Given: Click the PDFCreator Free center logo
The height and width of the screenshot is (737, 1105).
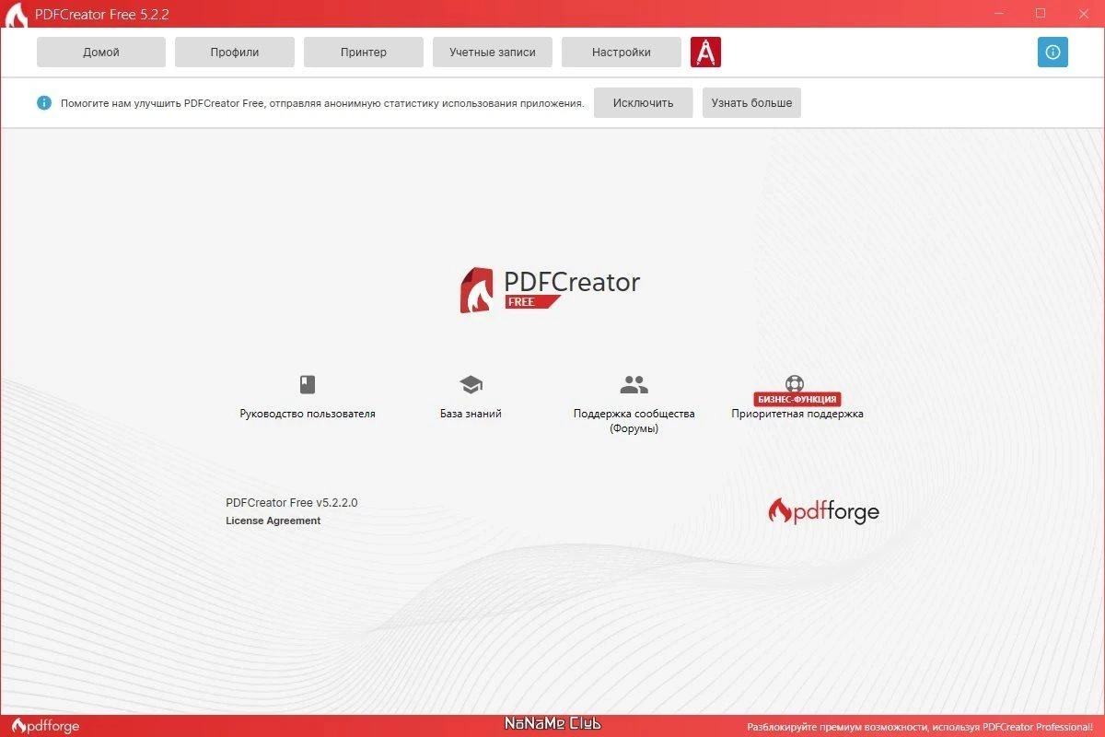Looking at the screenshot, I should (x=550, y=290).
